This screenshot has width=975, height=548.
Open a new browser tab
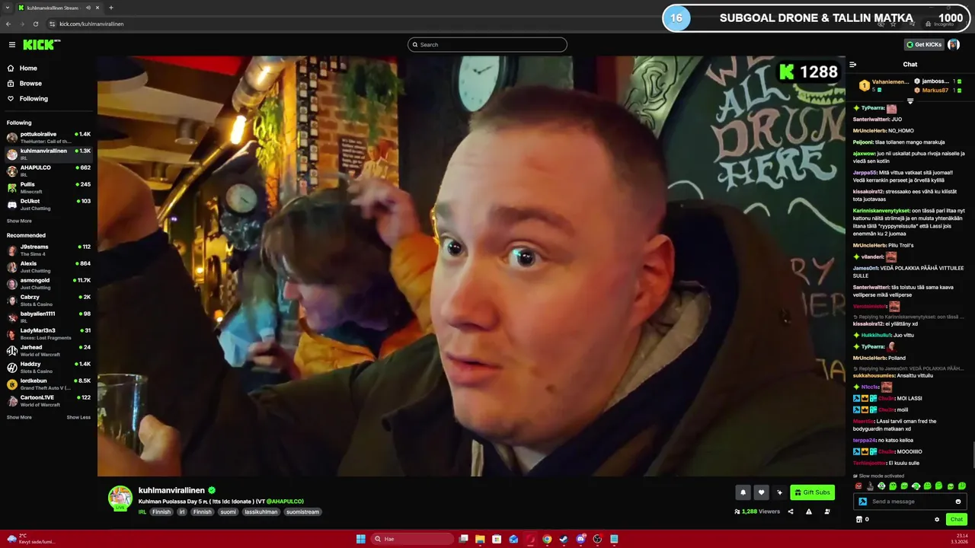coord(111,8)
